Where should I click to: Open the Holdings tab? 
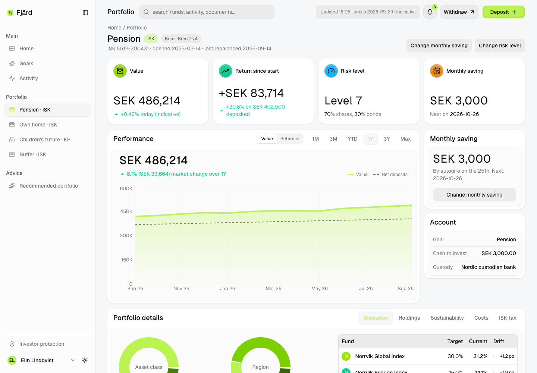point(409,318)
